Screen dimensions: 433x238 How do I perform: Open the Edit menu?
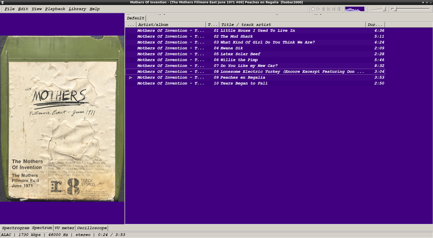[x=23, y=9]
